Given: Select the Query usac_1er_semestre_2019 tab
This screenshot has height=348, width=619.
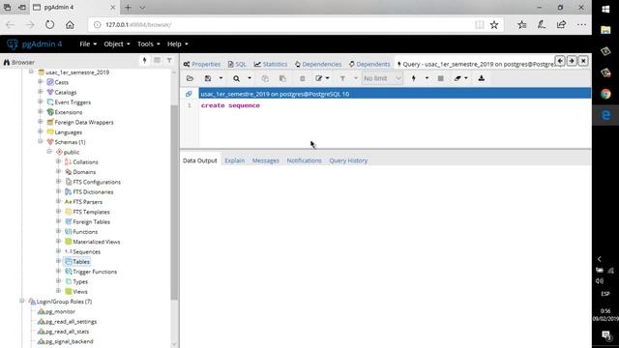Looking at the screenshot, I should [476, 64].
